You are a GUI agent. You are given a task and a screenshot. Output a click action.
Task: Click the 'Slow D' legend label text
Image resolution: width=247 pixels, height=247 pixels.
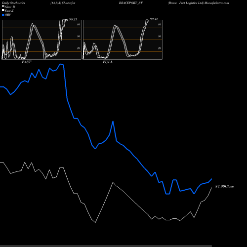pos(10,7)
